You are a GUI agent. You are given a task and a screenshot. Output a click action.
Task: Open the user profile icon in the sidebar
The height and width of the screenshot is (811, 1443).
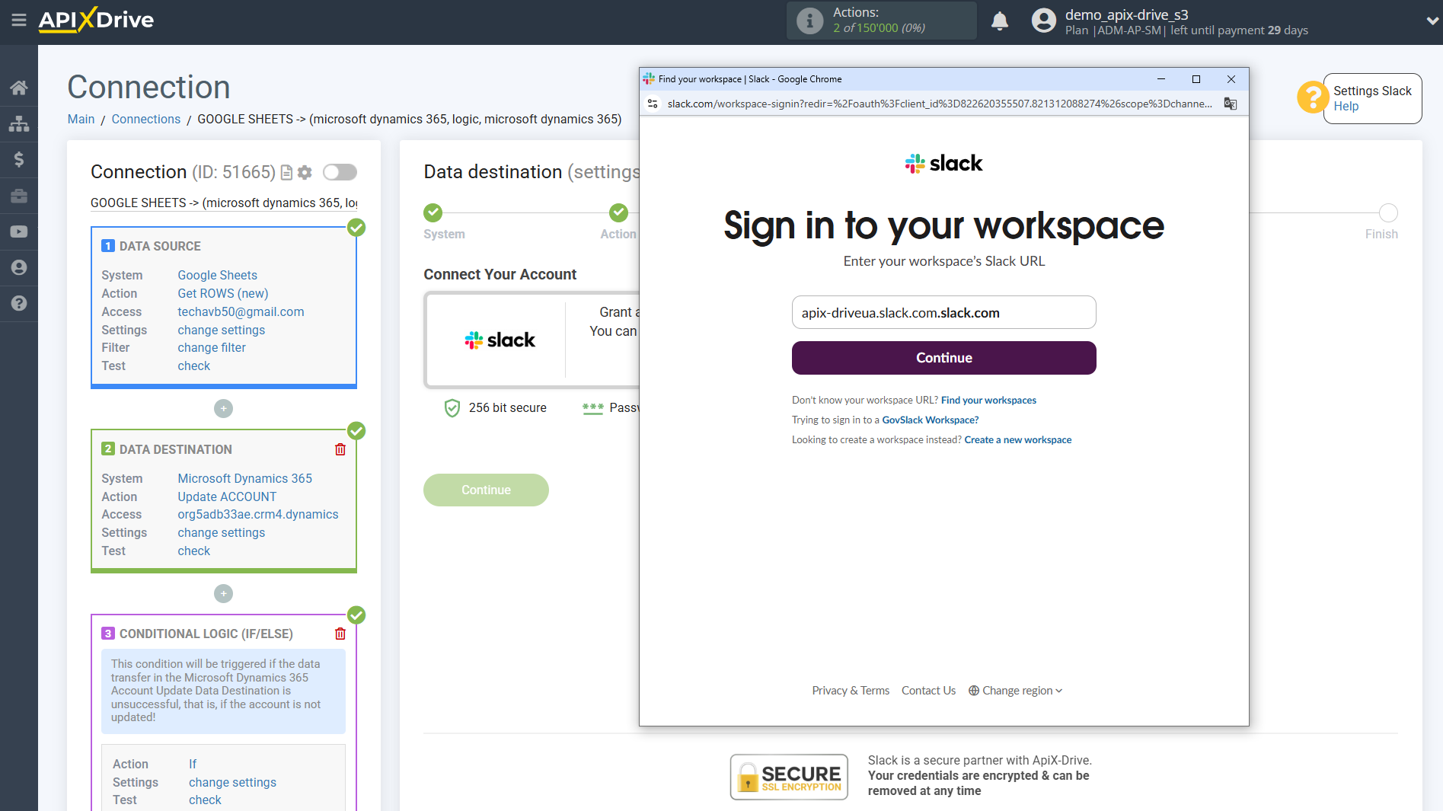coord(18,267)
